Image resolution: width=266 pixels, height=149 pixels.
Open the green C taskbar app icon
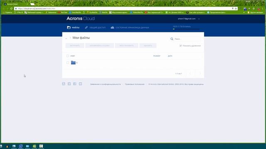click(x=34, y=146)
